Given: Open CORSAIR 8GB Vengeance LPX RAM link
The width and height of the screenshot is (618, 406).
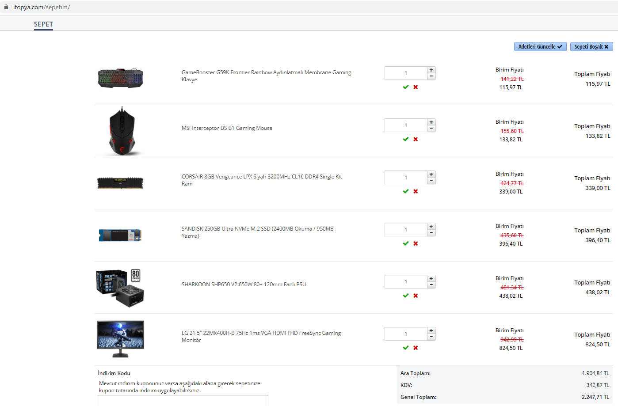Looking at the screenshot, I should coord(262,180).
